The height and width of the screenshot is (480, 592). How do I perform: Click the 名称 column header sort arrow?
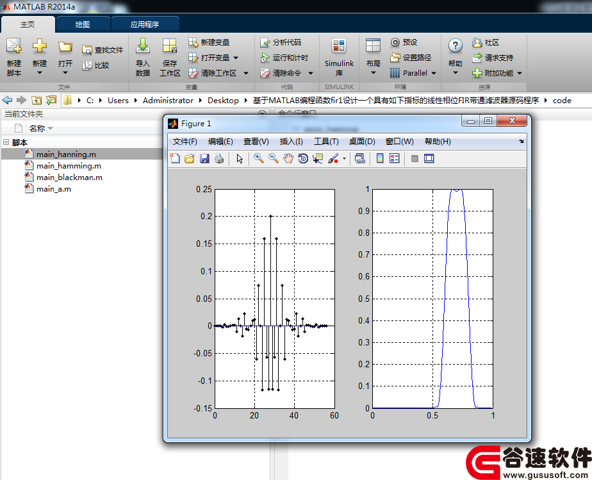pos(50,129)
